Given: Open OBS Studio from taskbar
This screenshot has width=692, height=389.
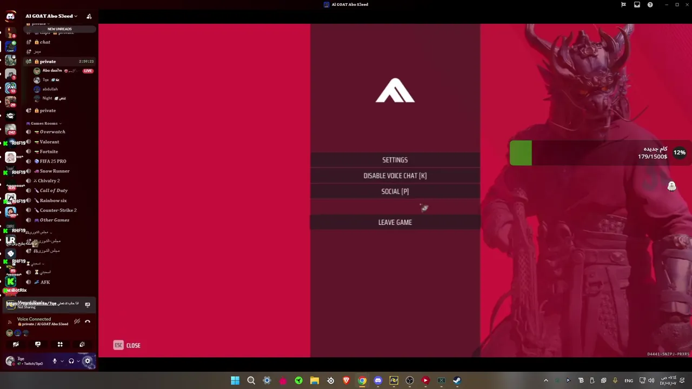Looking at the screenshot, I should (x=410, y=380).
